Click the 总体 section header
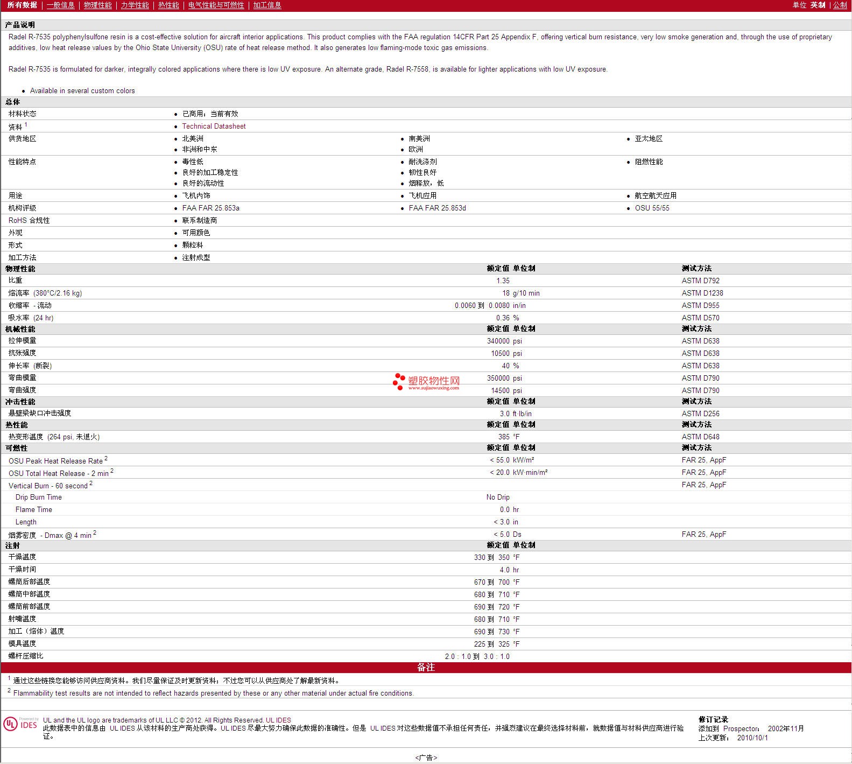 (13, 102)
